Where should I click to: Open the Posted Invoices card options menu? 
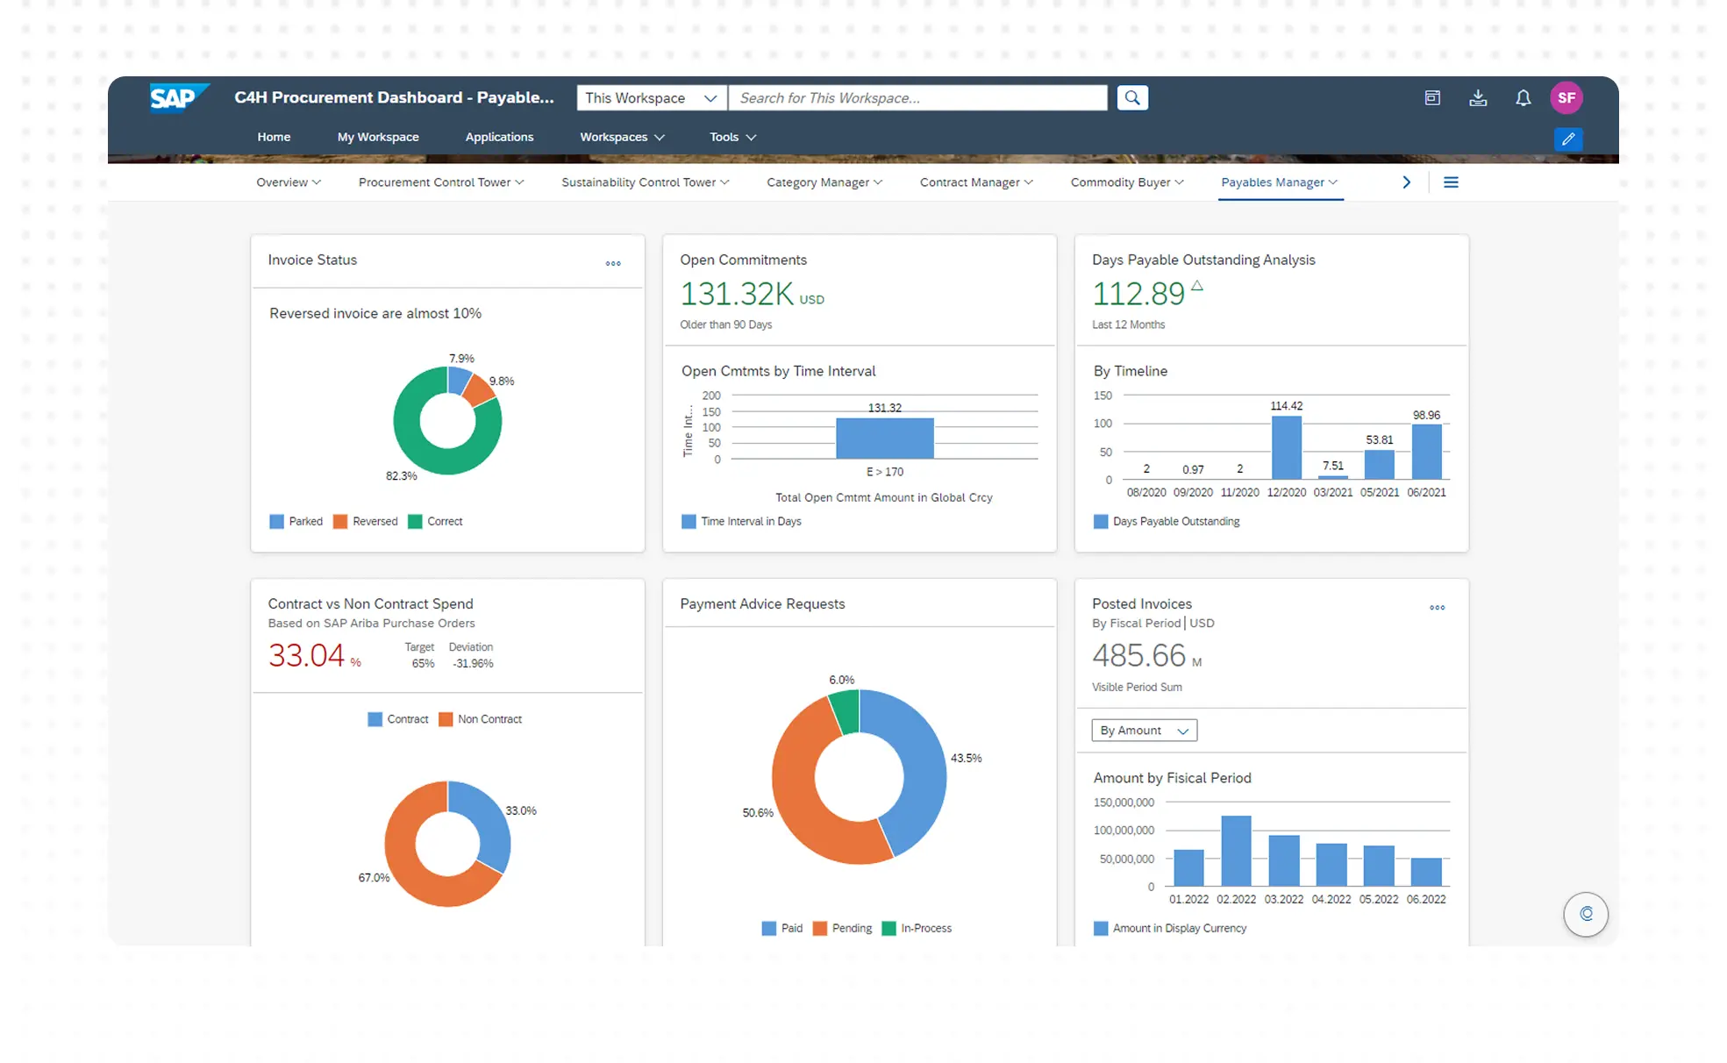[x=1437, y=607]
